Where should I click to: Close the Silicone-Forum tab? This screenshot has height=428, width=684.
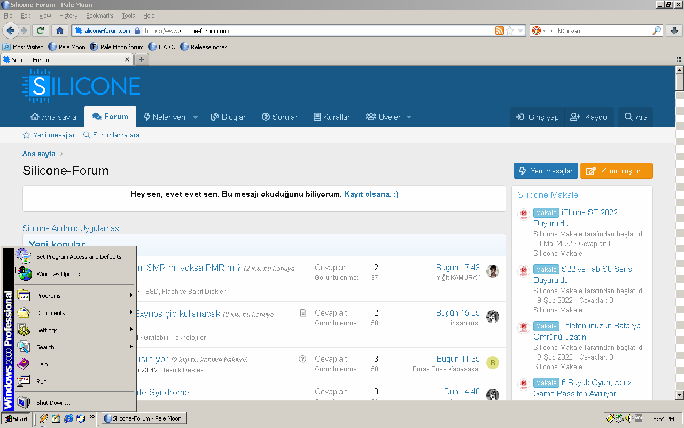tap(127, 59)
